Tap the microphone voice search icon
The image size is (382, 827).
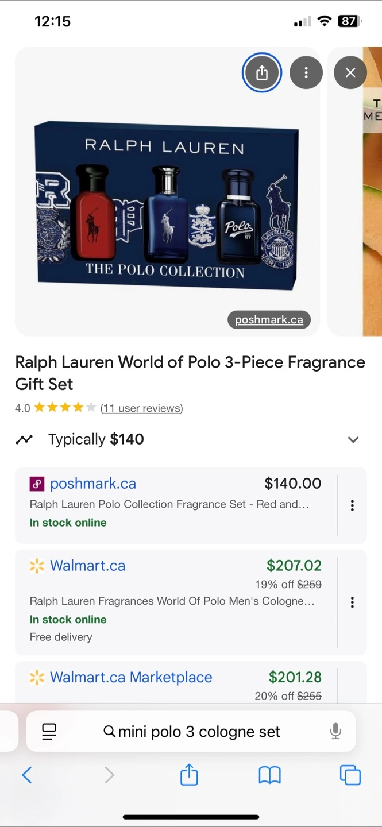335,731
